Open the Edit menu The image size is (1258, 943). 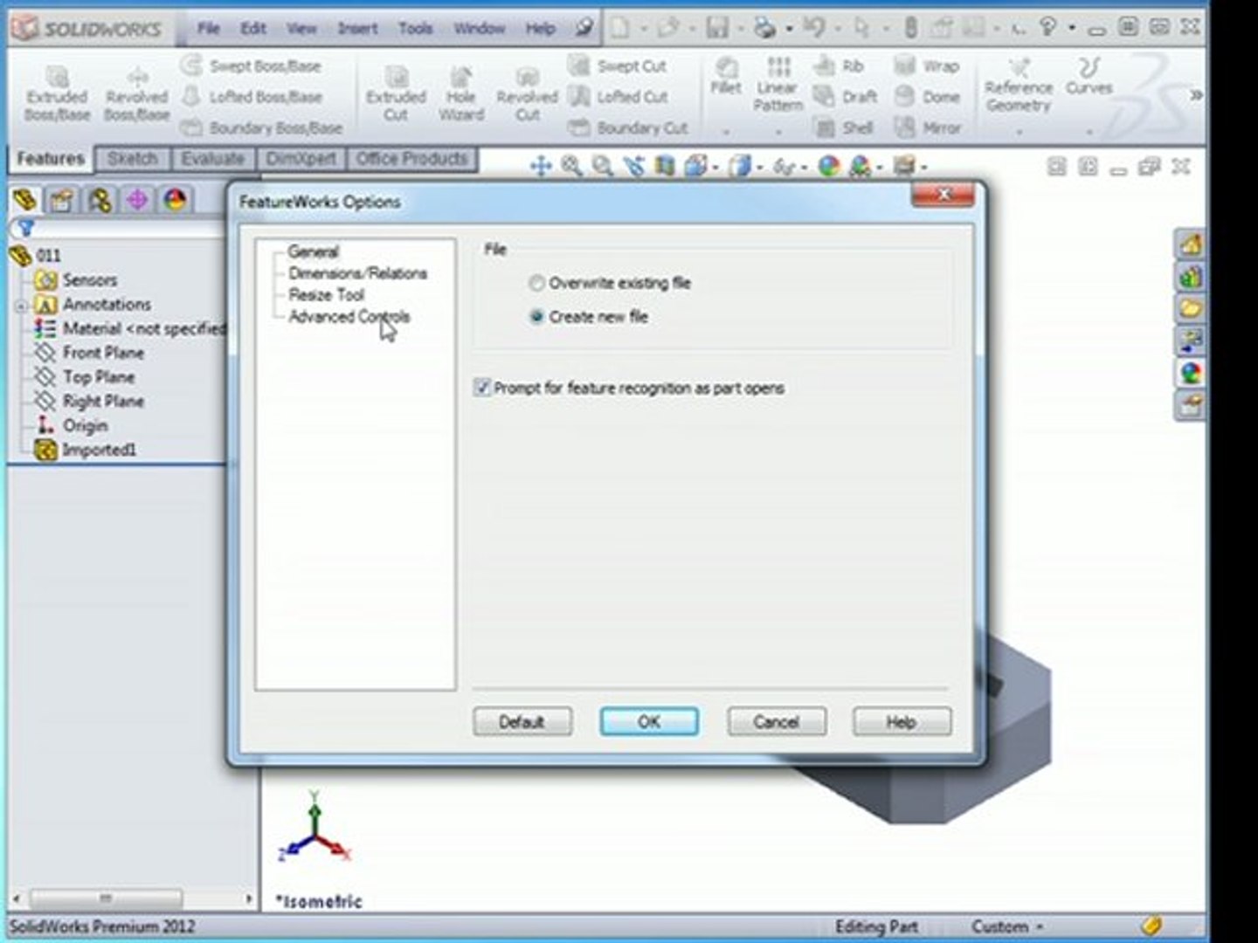253,28
